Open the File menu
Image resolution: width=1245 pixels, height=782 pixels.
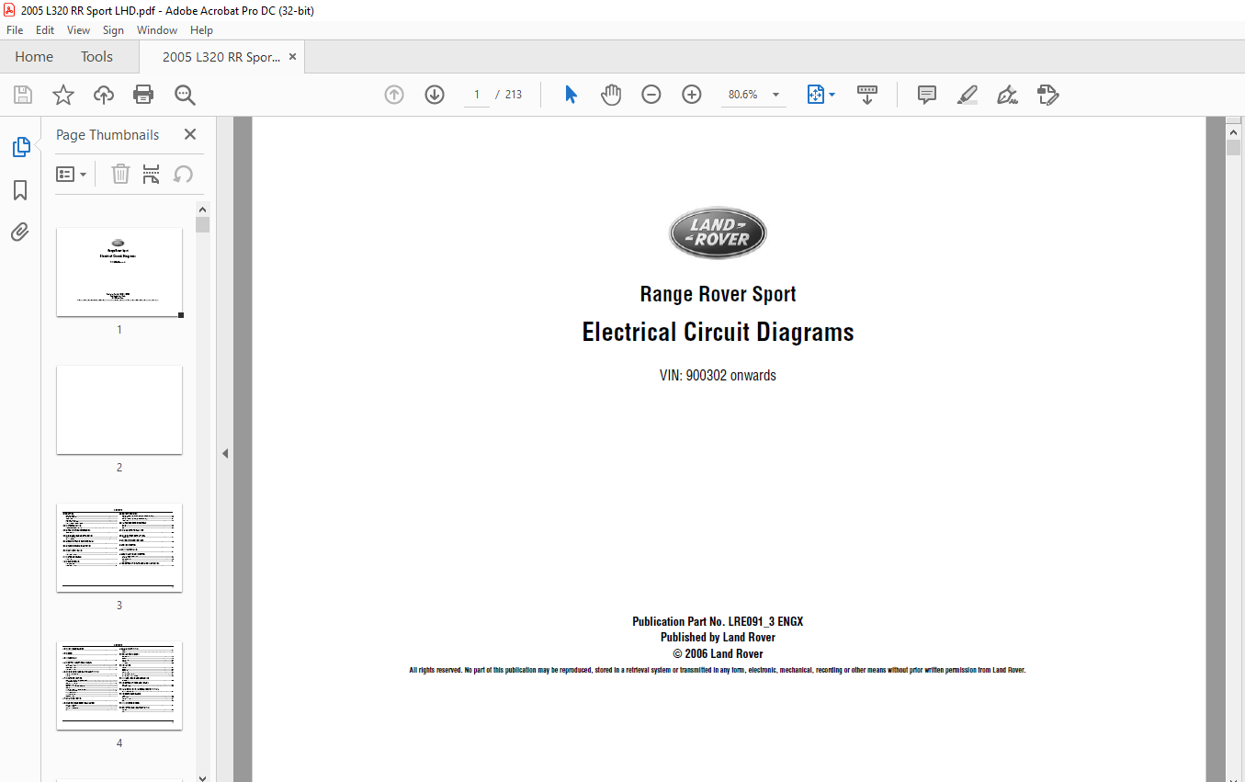point(15,30)
